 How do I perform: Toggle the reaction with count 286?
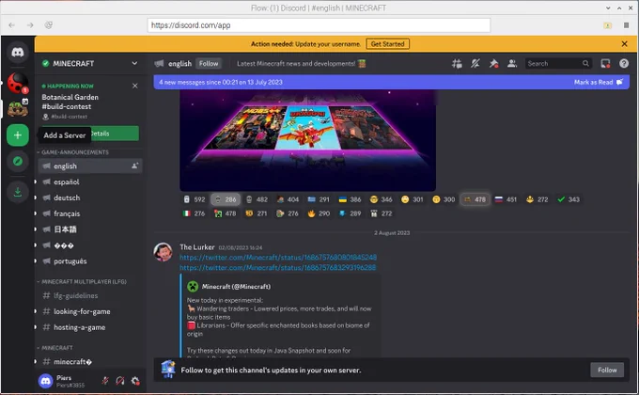(226, 199)
